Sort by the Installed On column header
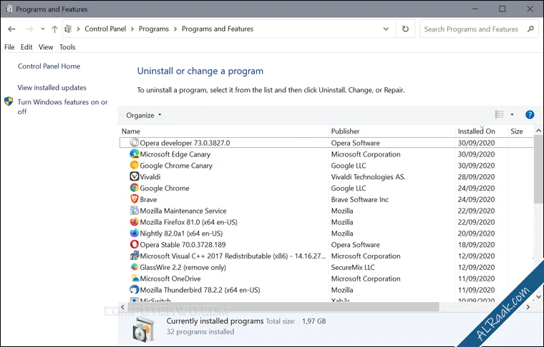This screenshot has width=544, height=347. click(x=482, y=131)
